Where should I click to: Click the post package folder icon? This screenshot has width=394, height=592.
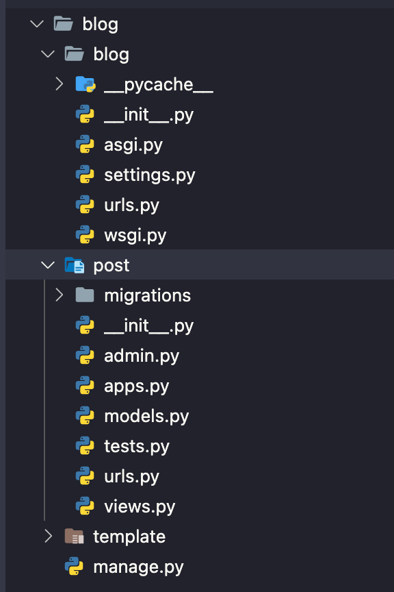coord(74,265)
